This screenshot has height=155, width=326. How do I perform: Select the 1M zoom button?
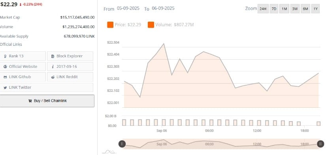coord(284,9)
